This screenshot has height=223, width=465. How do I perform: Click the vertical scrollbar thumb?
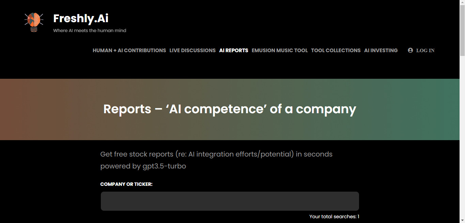pos(462,31)
